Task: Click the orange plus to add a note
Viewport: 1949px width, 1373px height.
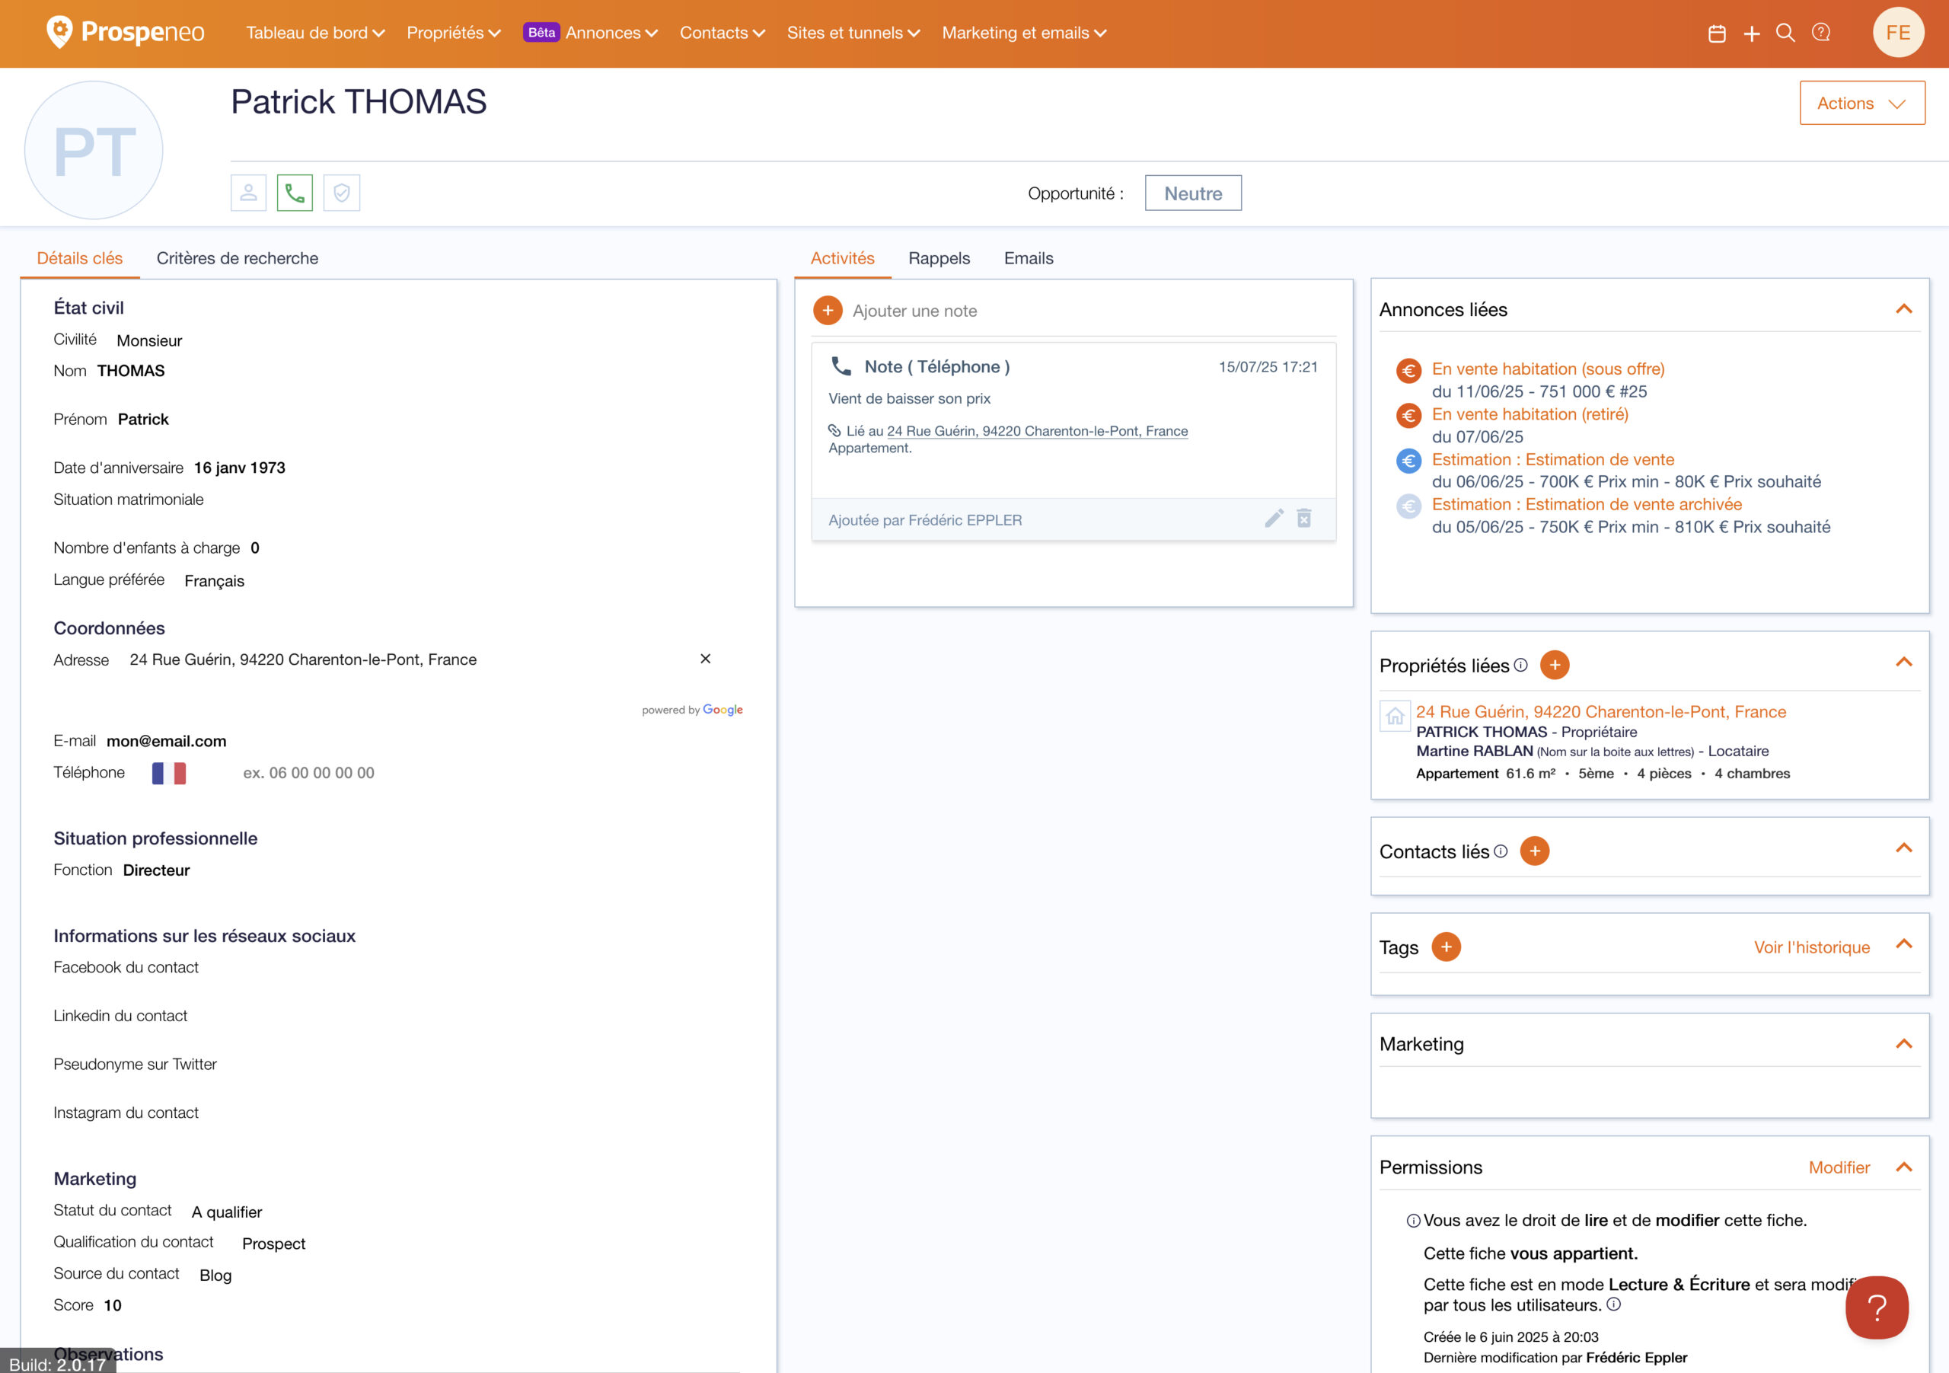Action: coord(828,311)
